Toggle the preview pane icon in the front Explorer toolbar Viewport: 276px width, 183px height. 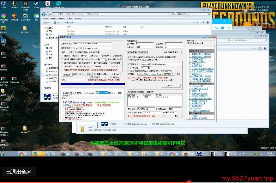pyautogui.click(x=202, y=22)
